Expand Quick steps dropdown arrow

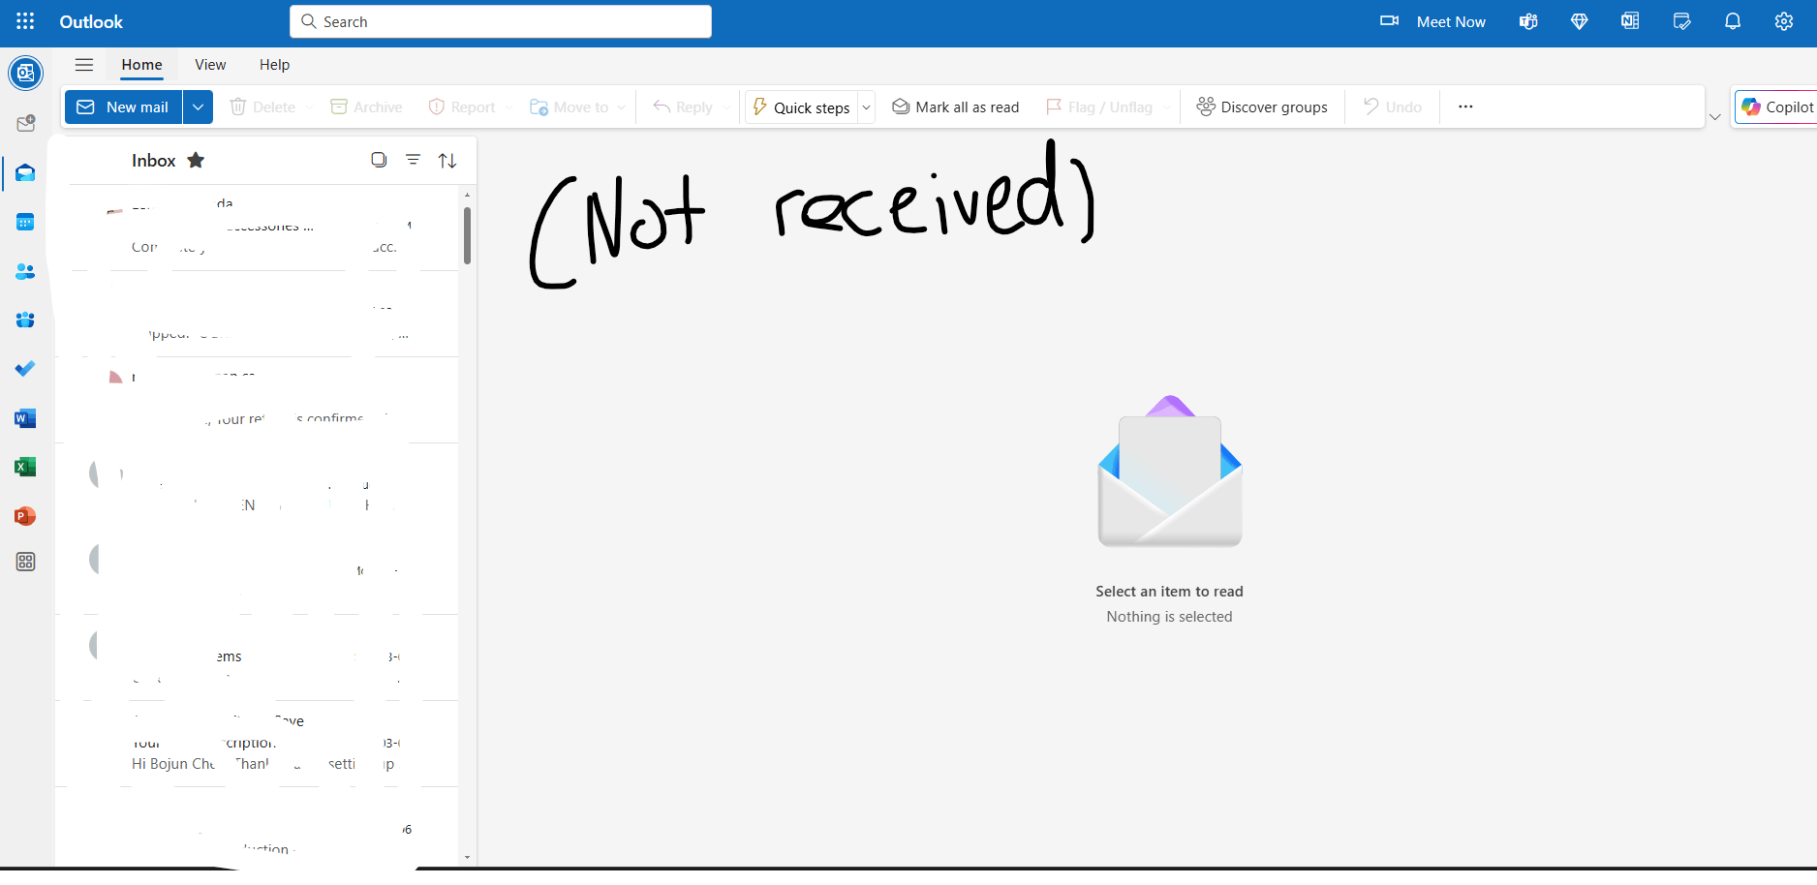(x=867, y=107)
